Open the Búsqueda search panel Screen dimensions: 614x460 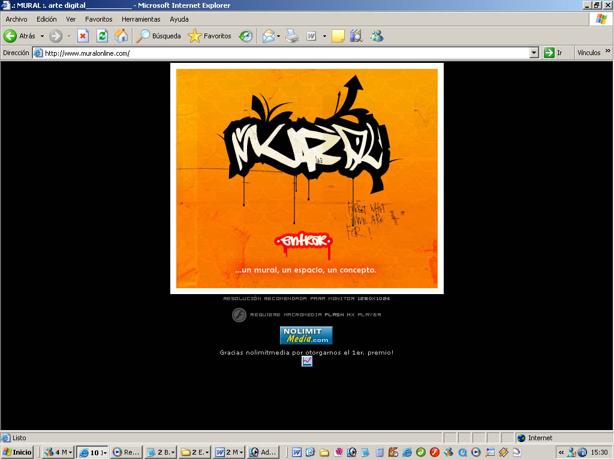[x=158, y=36]
